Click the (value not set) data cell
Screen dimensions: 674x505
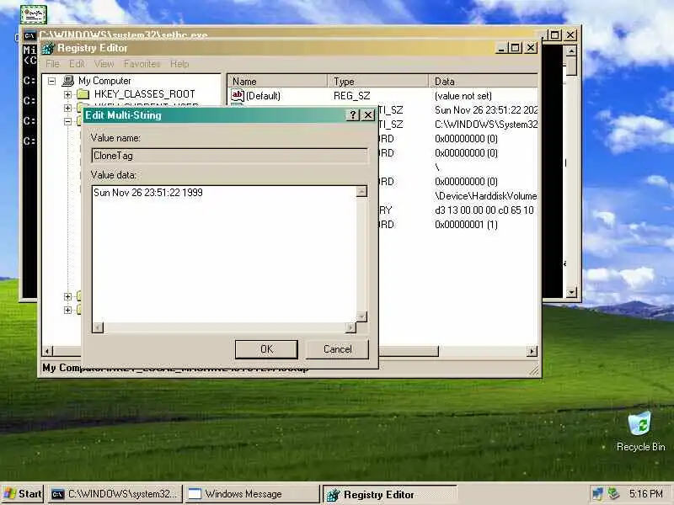click(x=463, y=96)
